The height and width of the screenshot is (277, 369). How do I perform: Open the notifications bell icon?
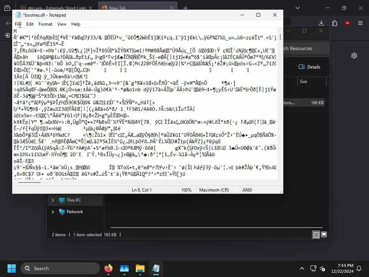[x=359, y=268]
